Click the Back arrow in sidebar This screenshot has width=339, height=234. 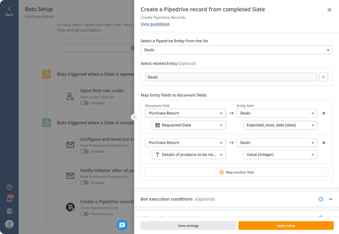click(x=9, y=11)
